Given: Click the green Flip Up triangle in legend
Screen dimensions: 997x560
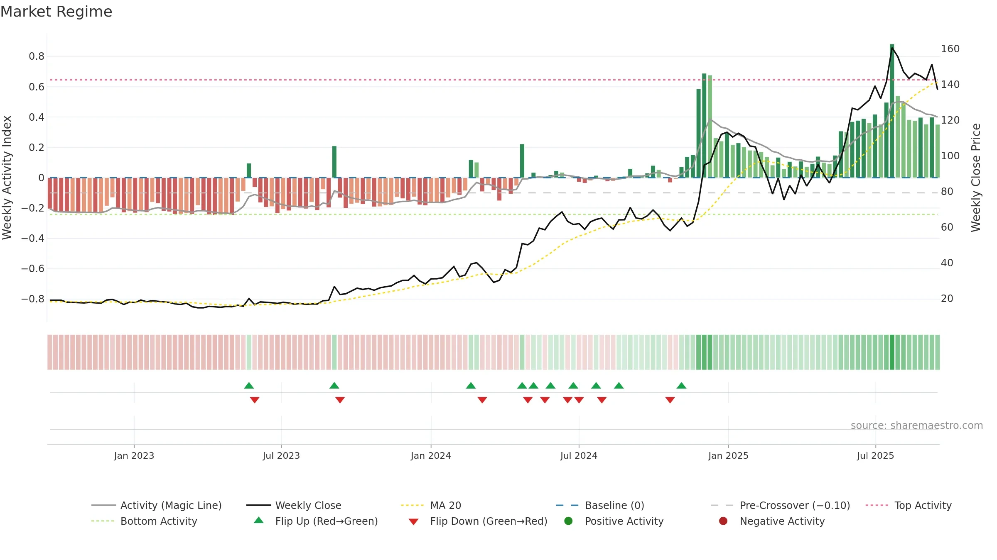Looking at the screenshot, I should (x=258, y=520).
